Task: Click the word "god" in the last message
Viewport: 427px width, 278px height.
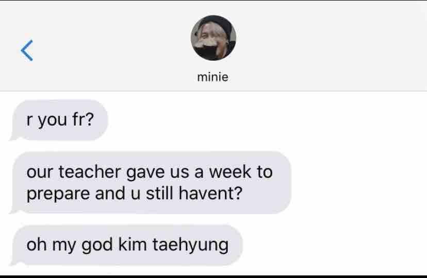Action: (x=97, y=245)
